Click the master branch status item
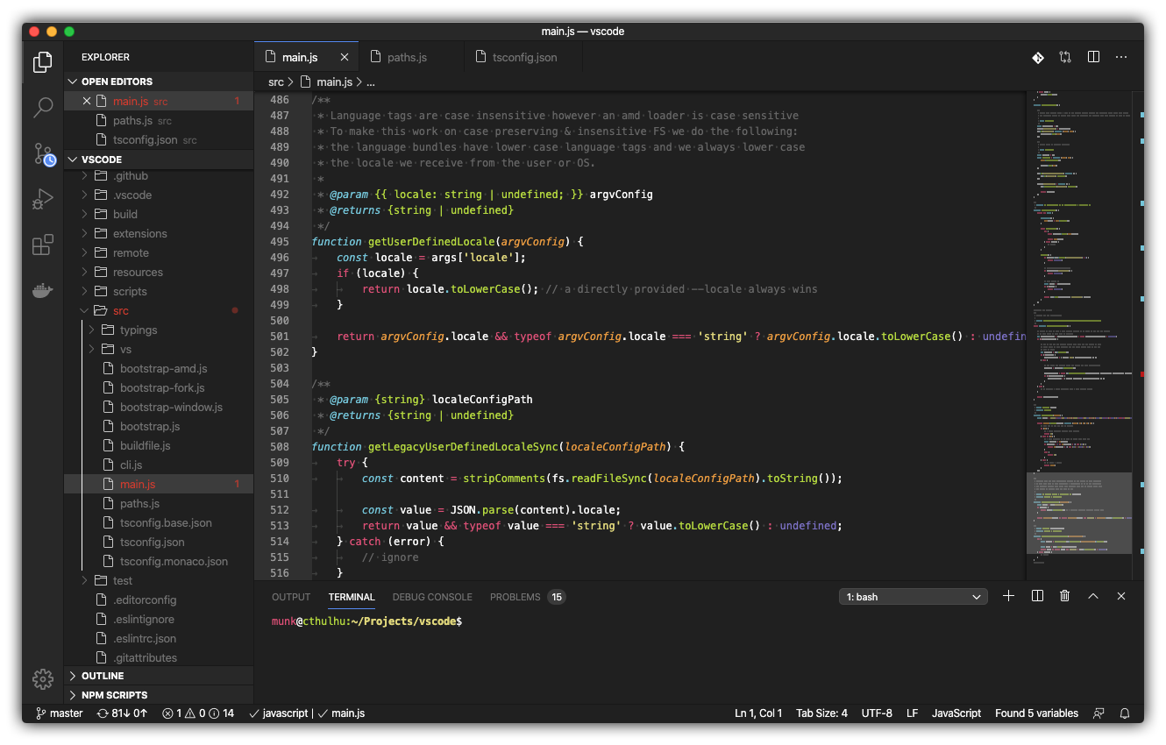Image resolution: width=1166 pixels, height=745 pixels. point(59,713)
